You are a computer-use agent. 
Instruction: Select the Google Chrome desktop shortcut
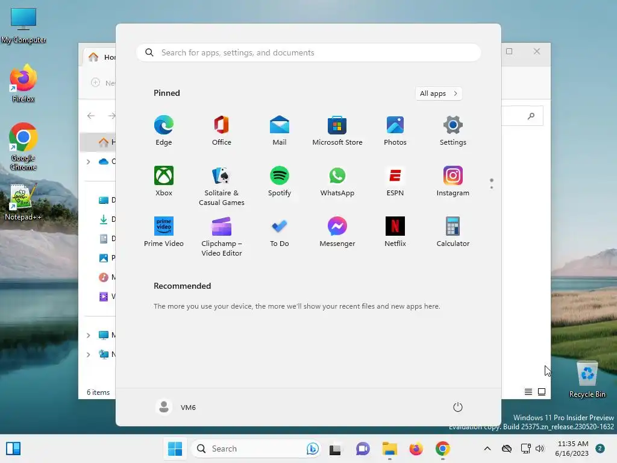pyautogui.click(x=23, y=146)
